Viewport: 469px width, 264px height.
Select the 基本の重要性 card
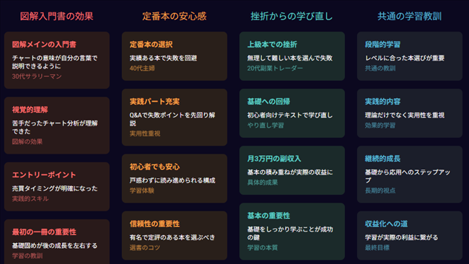[292, 232]
